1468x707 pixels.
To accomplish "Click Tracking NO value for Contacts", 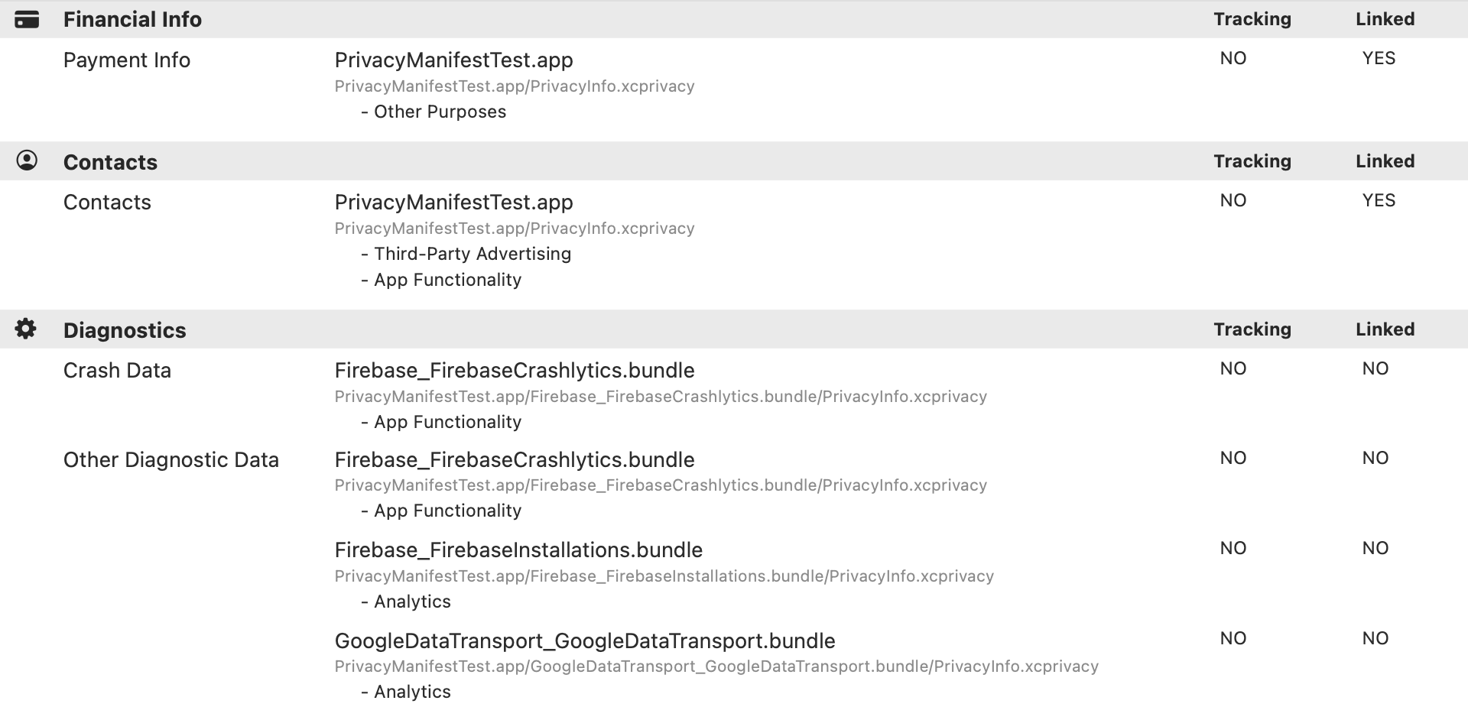I will click(1233, 200).
